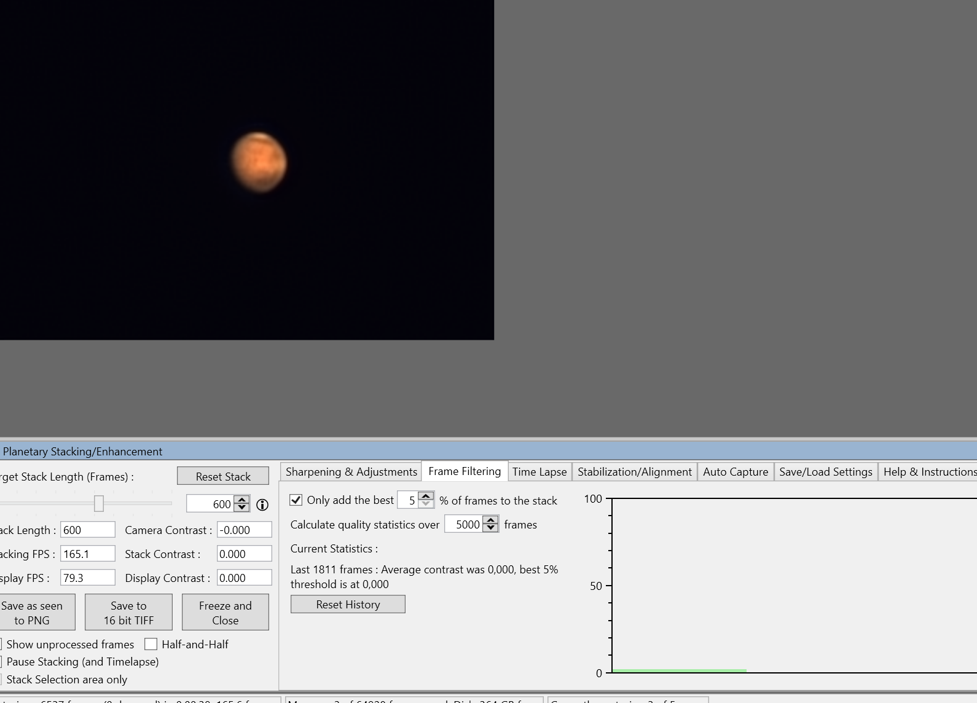977x703 pixels.
Task: Increase the target stack length spinner
Action: click(x=242, y=500)
